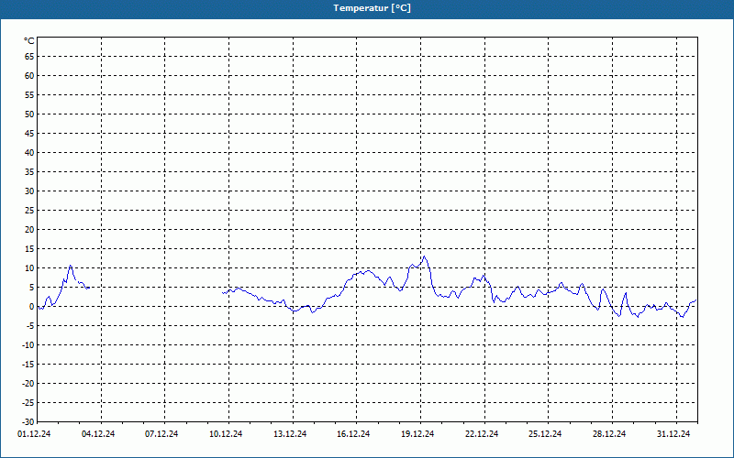The height and width of the screenshot is (458, 734).
Task: Click the temperature peak between 01.12.24 and 04.12.24
Action: 71,266
